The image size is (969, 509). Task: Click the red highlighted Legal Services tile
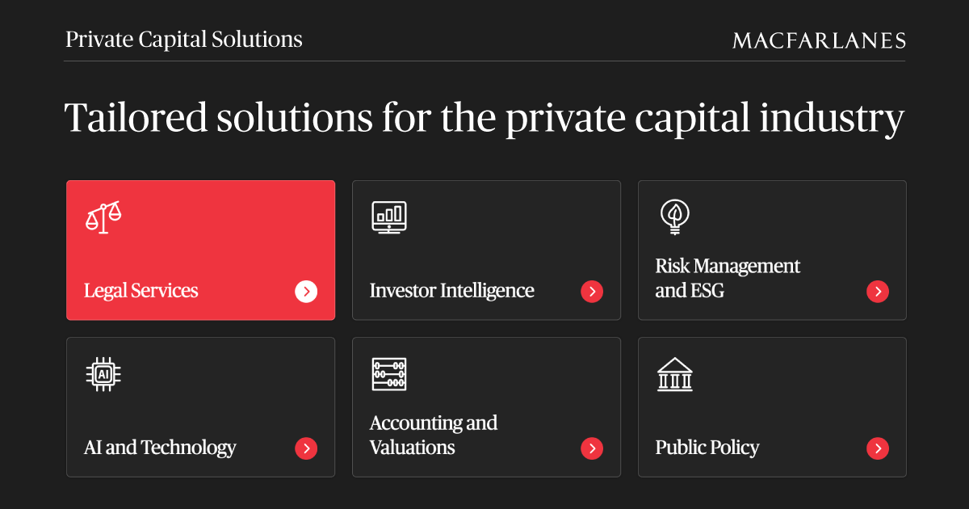tap(200, 250)
